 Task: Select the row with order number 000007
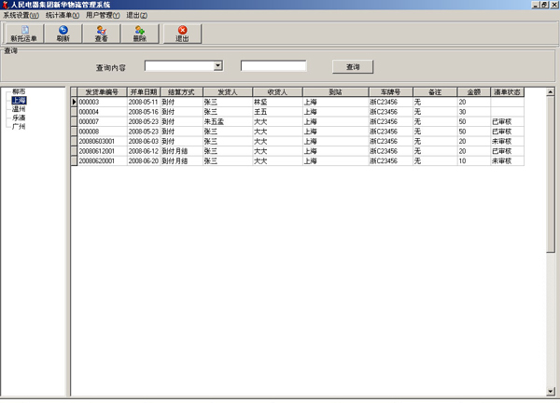click(x=101, y=121)
